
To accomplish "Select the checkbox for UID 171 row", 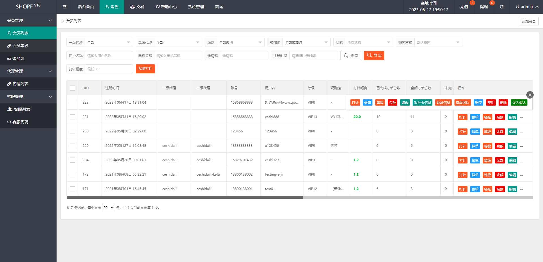I will [x=72, y=189].
